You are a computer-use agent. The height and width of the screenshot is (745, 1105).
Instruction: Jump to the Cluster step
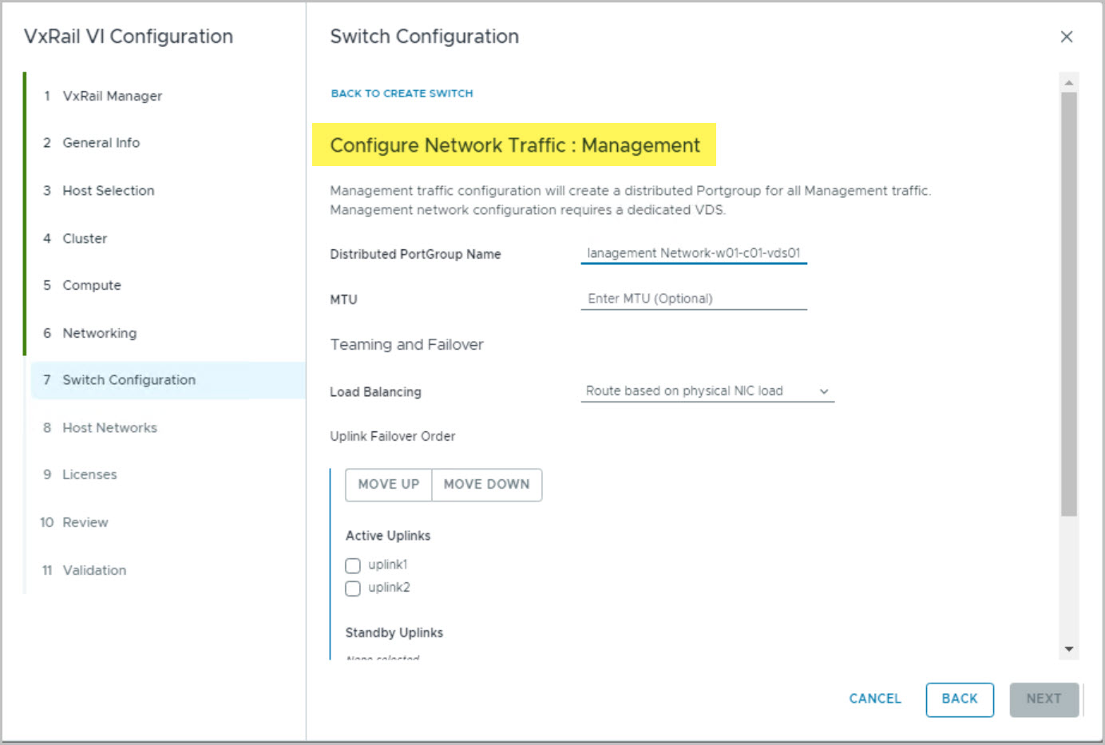(x=85, y=239)
